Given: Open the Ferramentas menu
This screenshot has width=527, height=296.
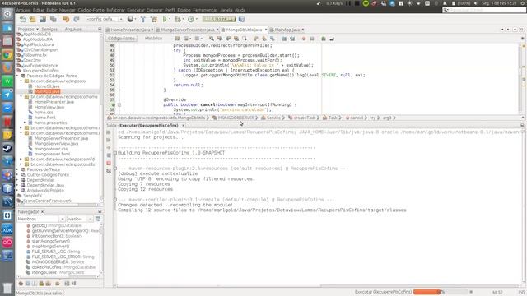Looking at the screenshot, I should coord(205,10).
